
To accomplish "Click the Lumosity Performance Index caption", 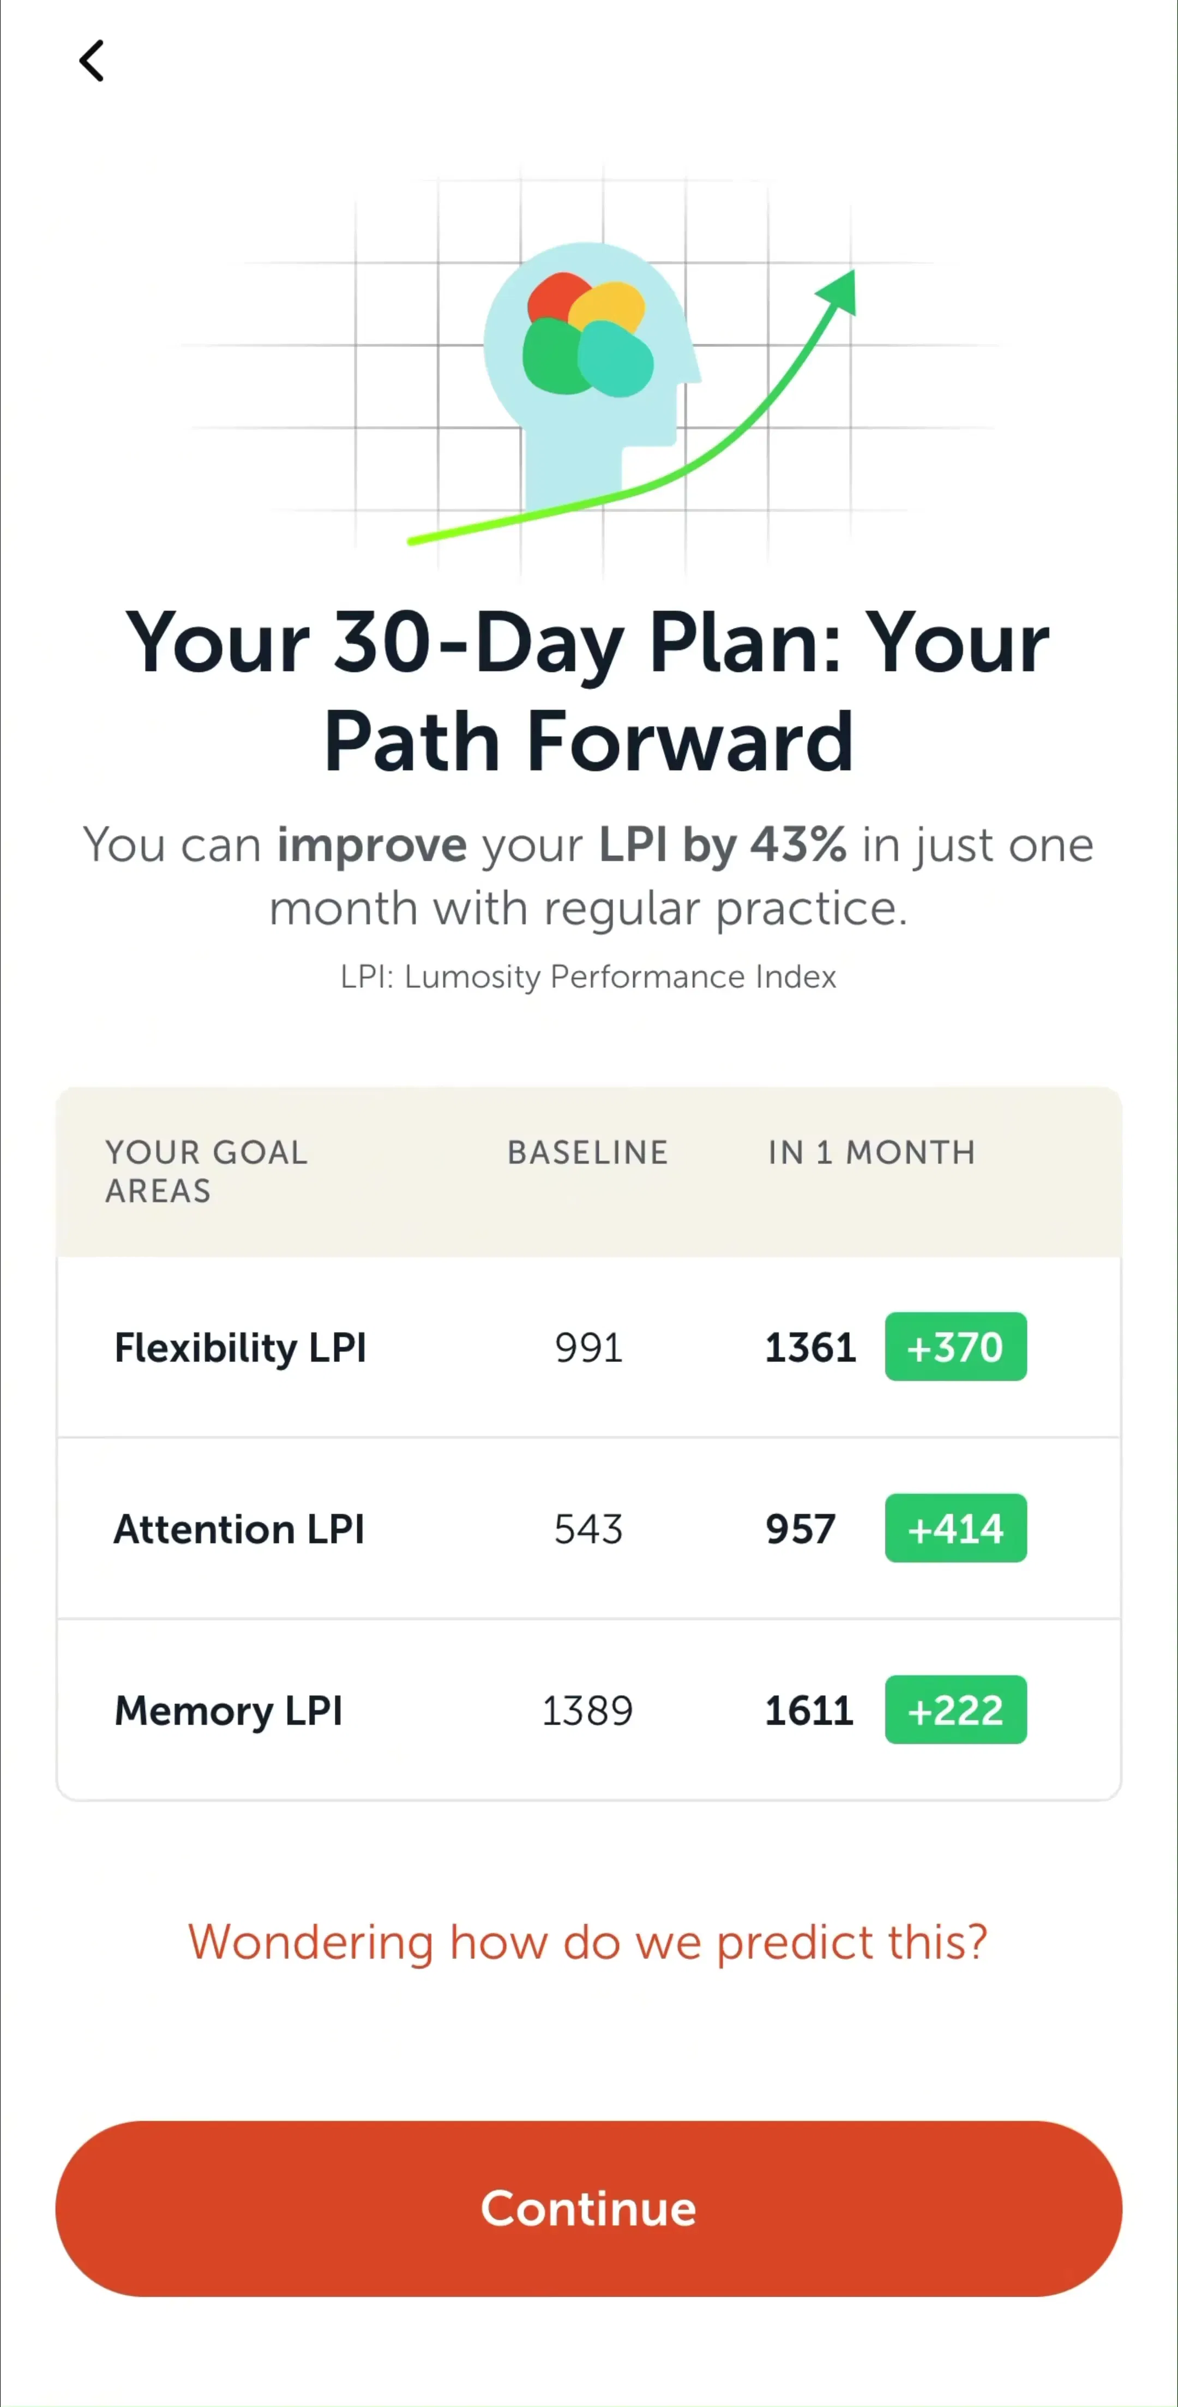I will 588,976.
